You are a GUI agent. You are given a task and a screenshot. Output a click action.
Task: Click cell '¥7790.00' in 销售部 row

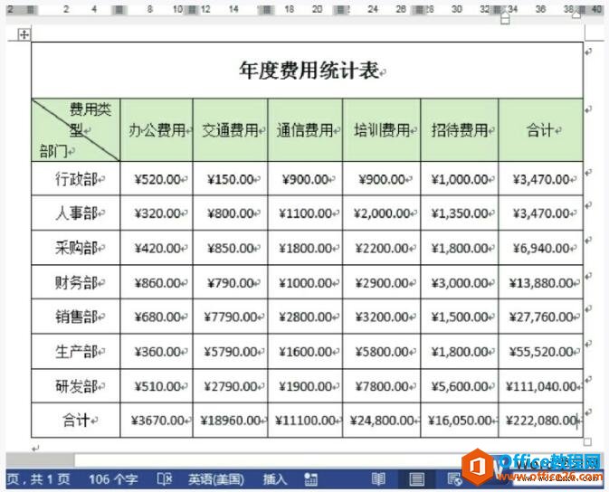pyautogui.click(x=231, y=317)
